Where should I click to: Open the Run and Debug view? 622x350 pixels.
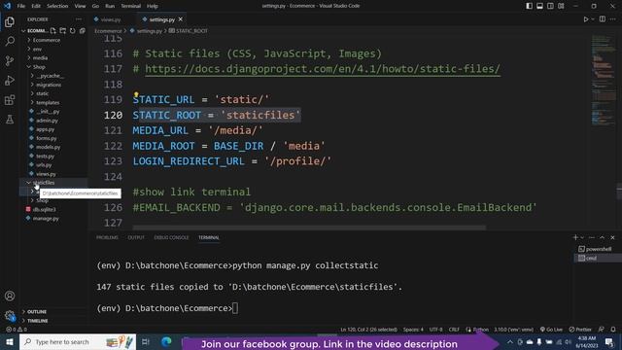click(10, 80)
